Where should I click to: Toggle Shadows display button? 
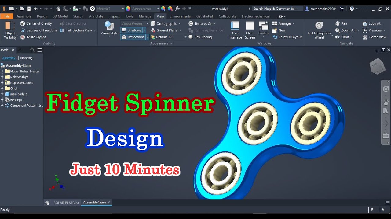click(131, 30)
